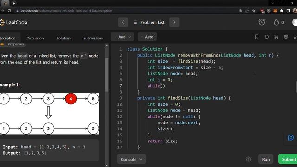
Task: Click the 'Example 1:' heading
Action: [x=10, y=85]
